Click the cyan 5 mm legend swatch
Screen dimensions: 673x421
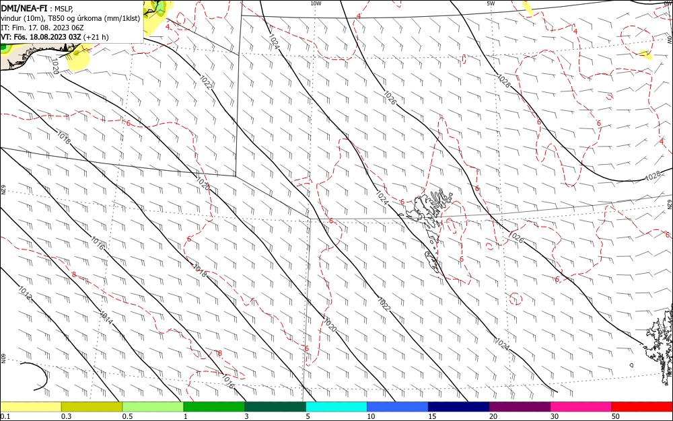(336, 407)
